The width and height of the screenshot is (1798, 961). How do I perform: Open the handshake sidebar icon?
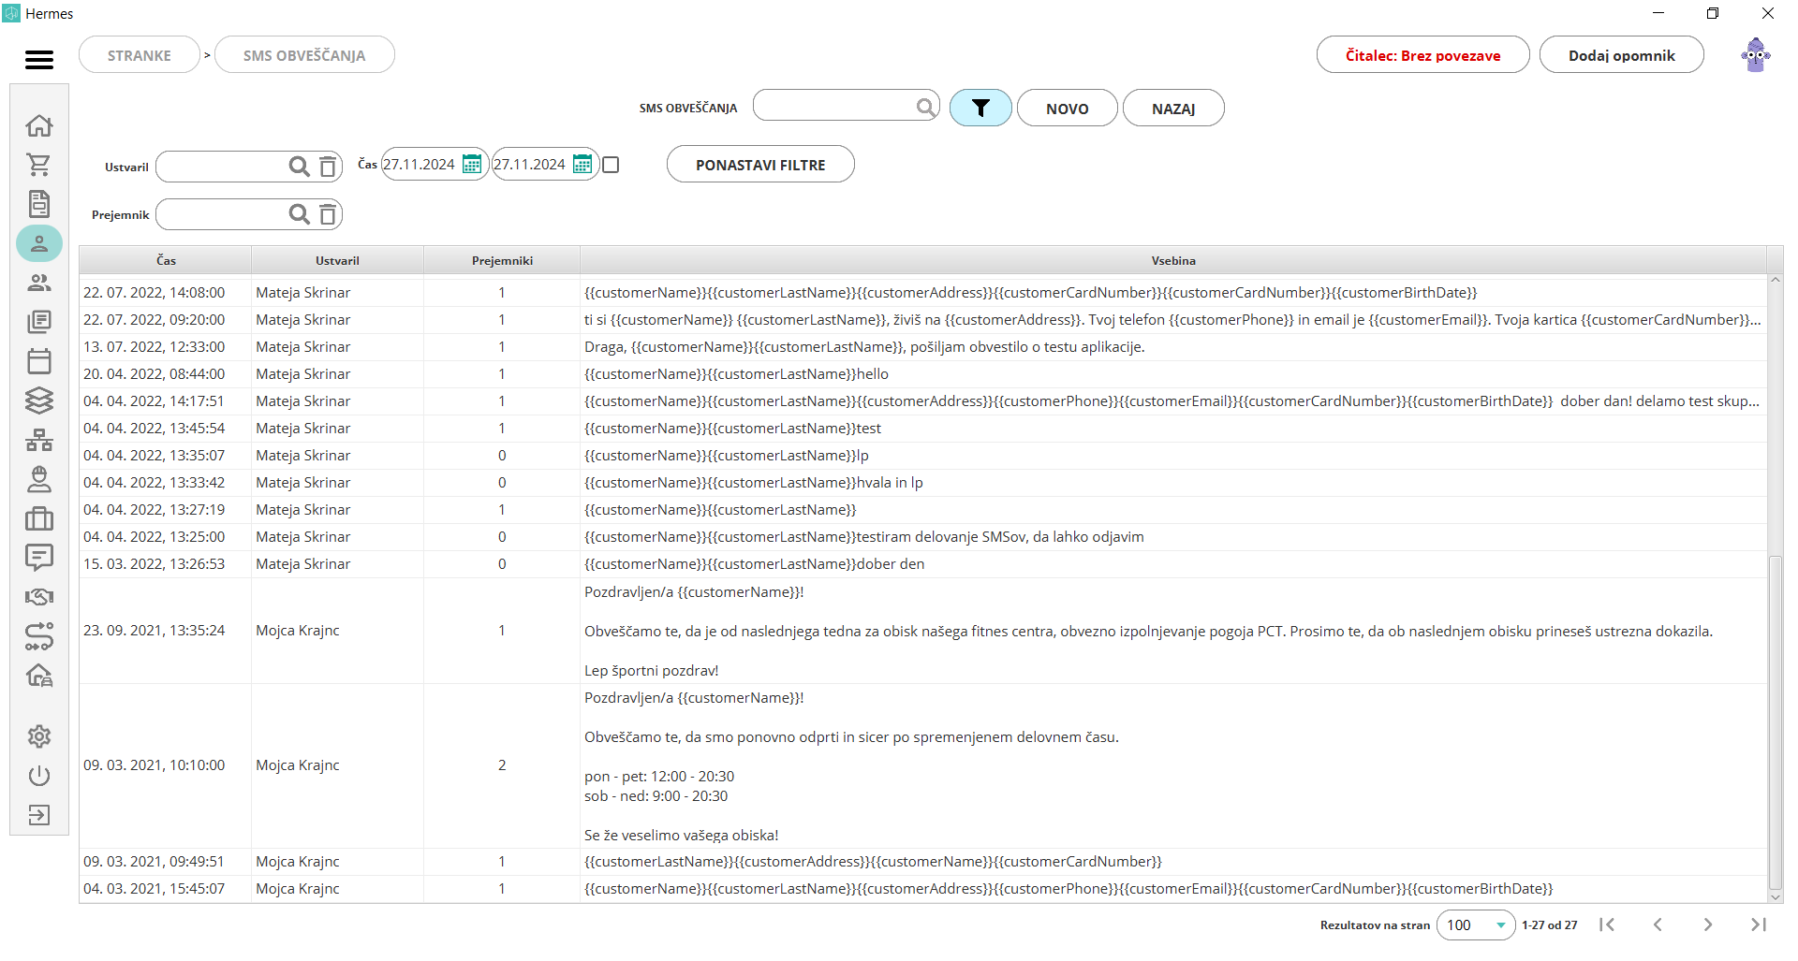(x=39, y=597)
